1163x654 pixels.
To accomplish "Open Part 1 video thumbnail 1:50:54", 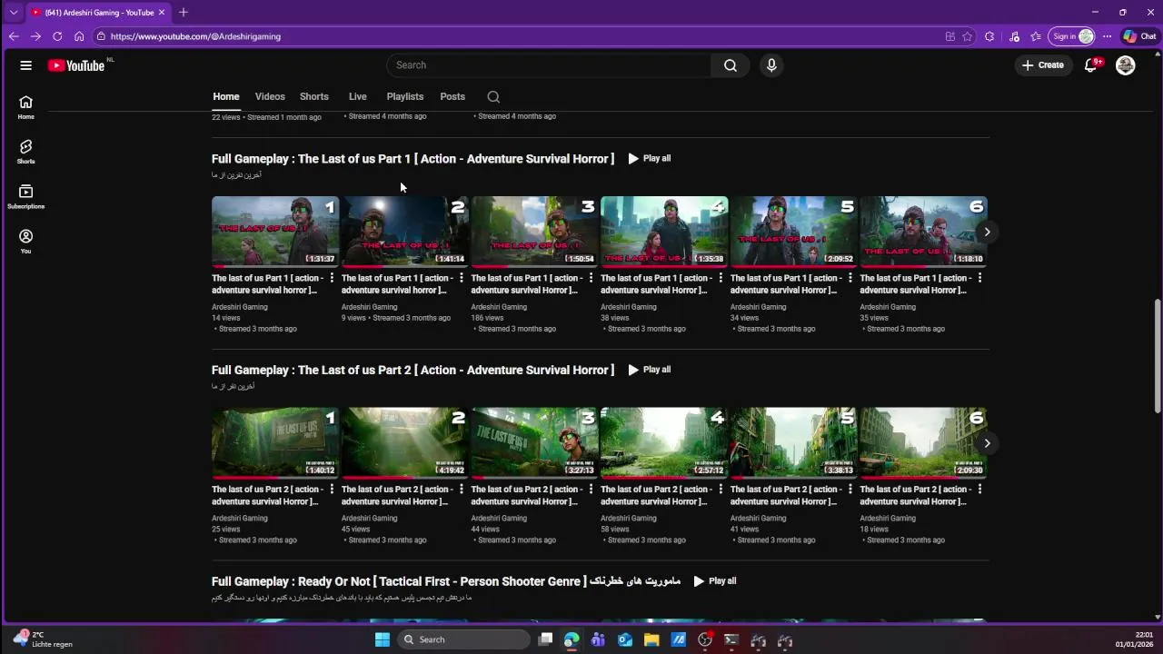I will [x=534, y=232].
